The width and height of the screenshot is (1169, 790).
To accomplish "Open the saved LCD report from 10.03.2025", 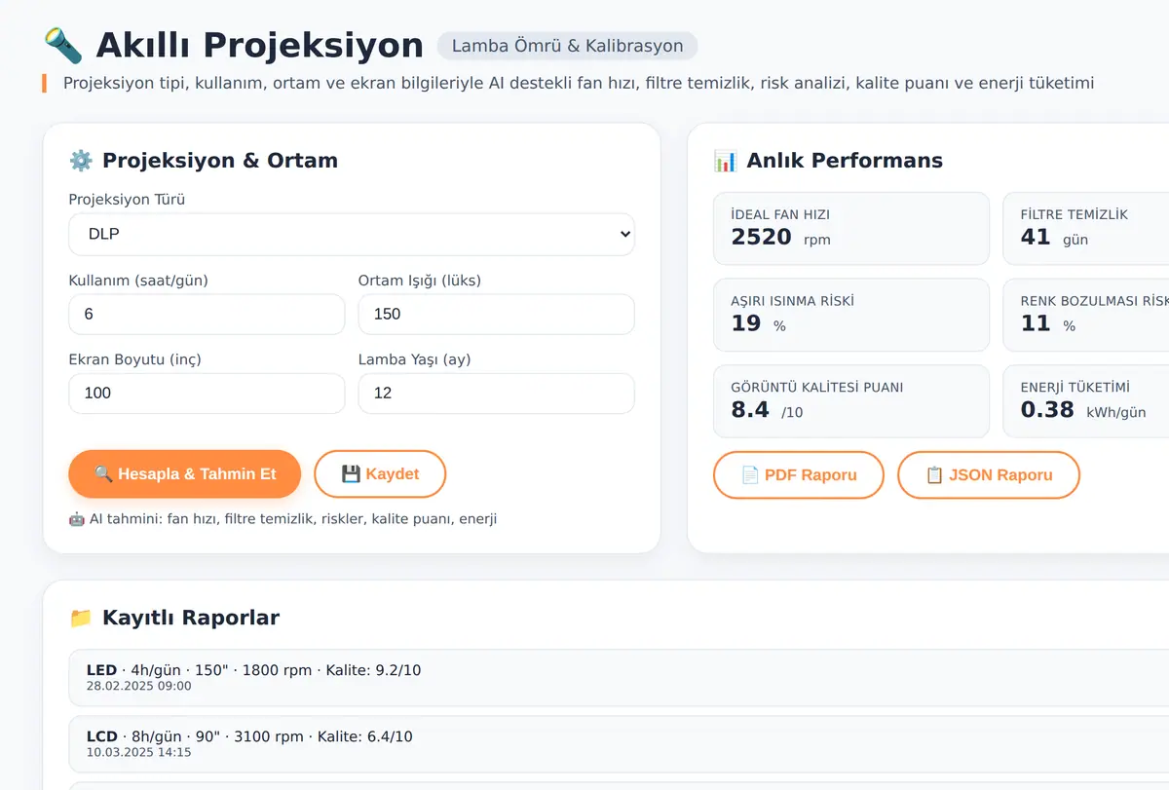I will [619, 744].
